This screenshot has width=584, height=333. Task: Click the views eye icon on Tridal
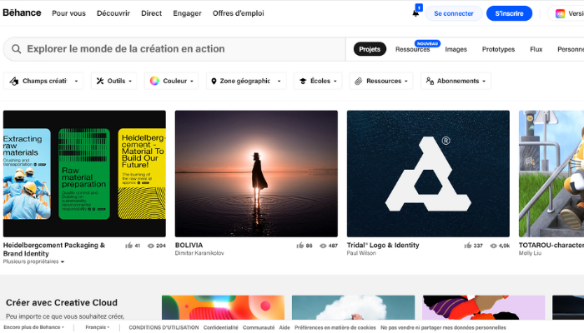[493, 246]
